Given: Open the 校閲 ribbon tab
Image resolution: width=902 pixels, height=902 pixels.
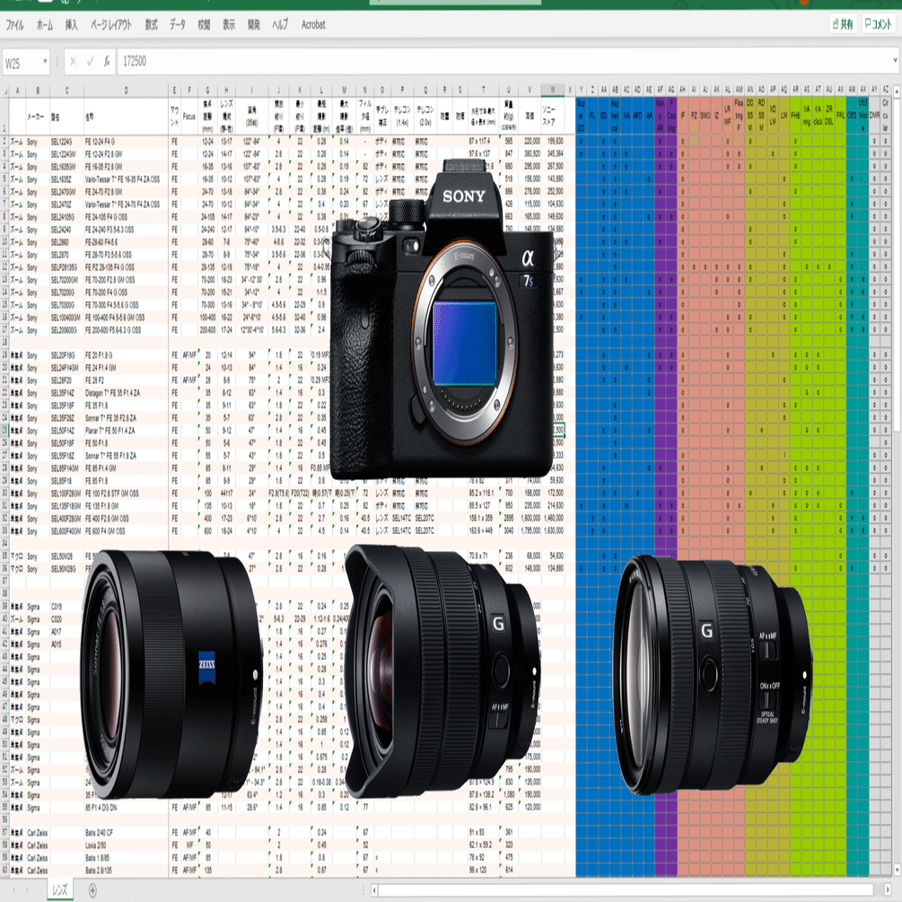Looking at the screenshot, I should tap(204, 25).
